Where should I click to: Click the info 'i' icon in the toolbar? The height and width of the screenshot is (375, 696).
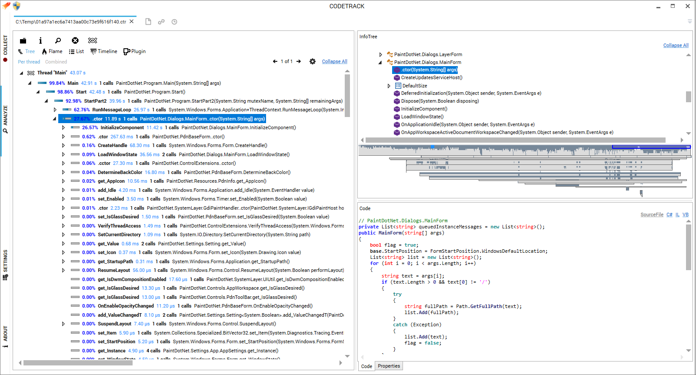(x=40, y=40)
